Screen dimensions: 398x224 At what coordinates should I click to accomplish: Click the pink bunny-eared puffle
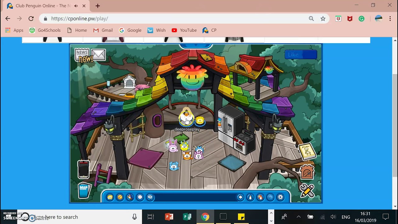click(x=172, y=146)
